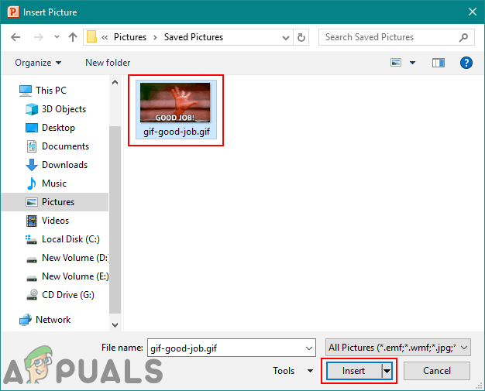Click the Search Saved Pictures field

click(x=396, y=37)
